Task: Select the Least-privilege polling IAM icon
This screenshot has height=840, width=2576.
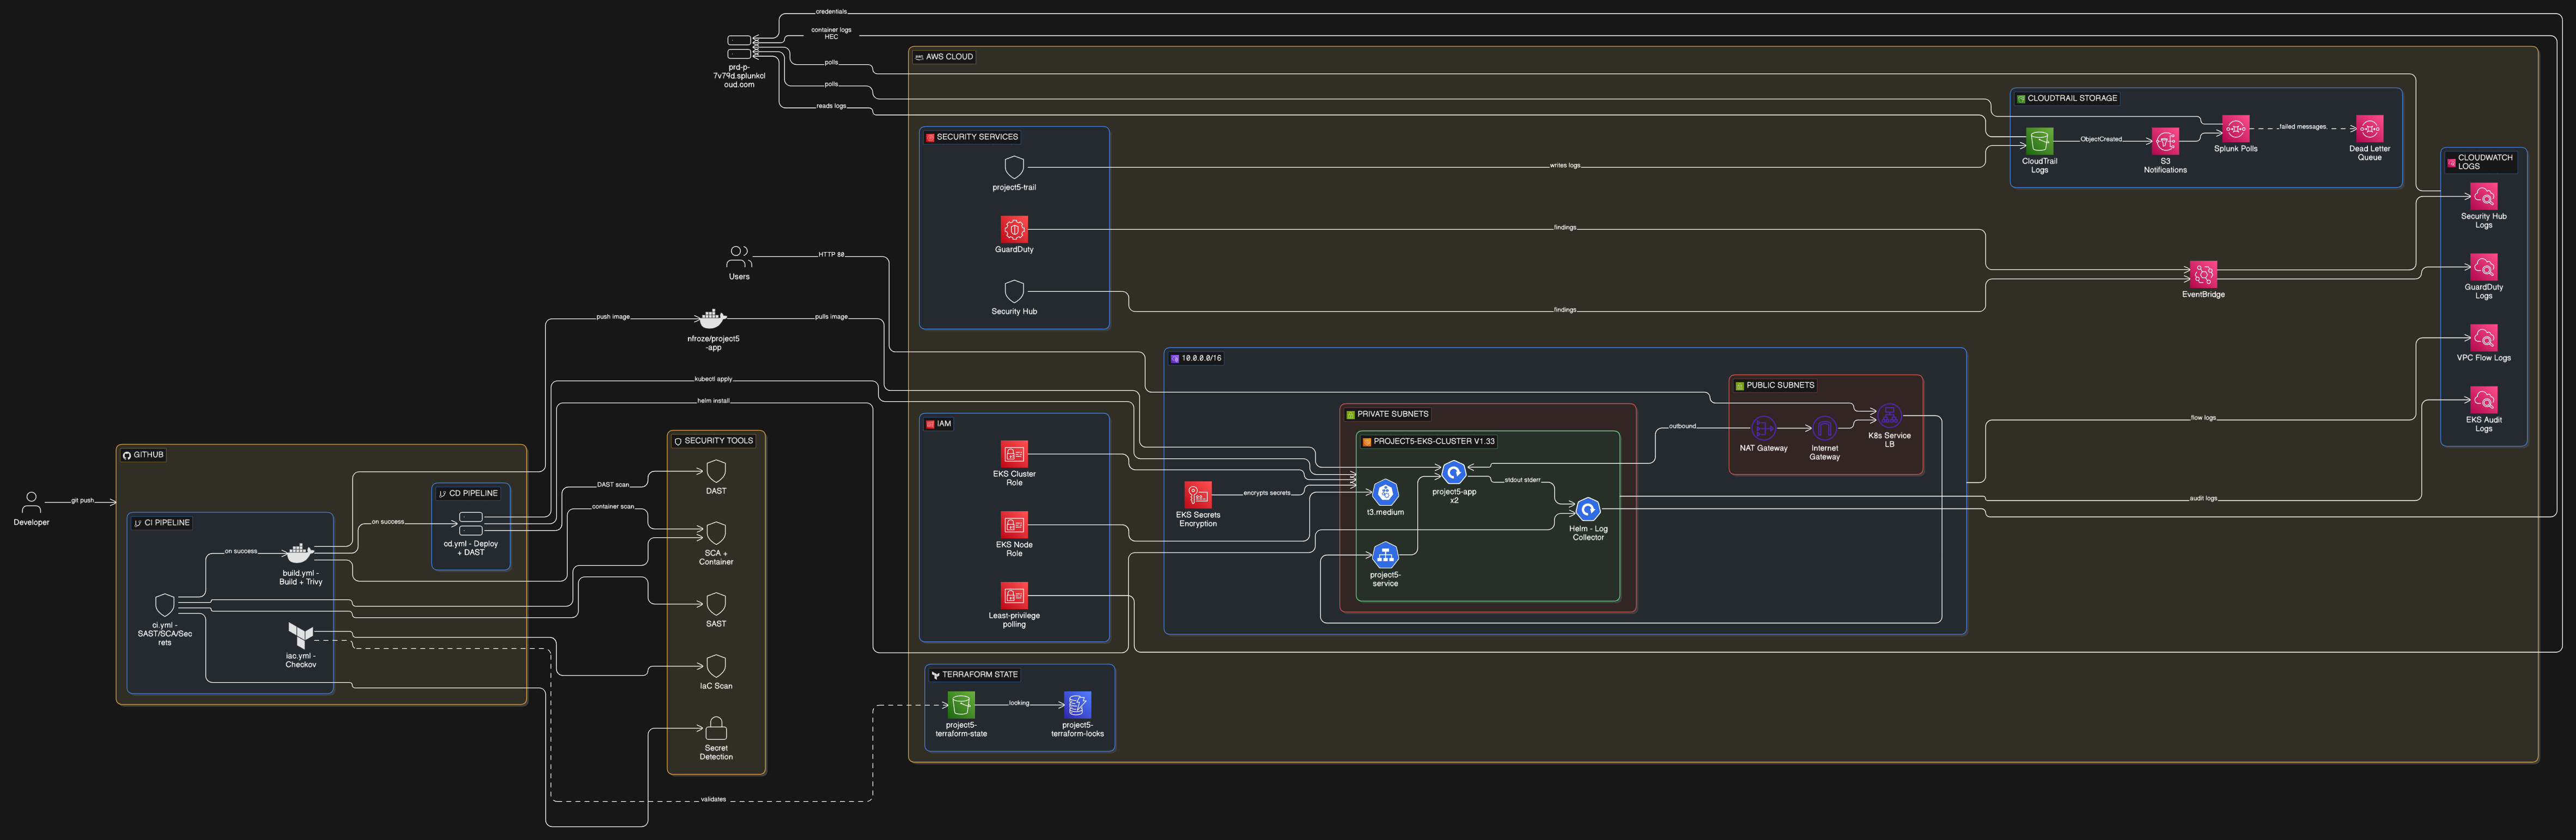Action: [1014, 595]
